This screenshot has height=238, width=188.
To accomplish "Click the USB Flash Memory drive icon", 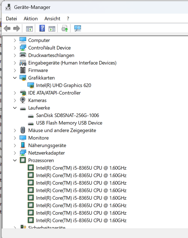I will click(x=31, y=124).
